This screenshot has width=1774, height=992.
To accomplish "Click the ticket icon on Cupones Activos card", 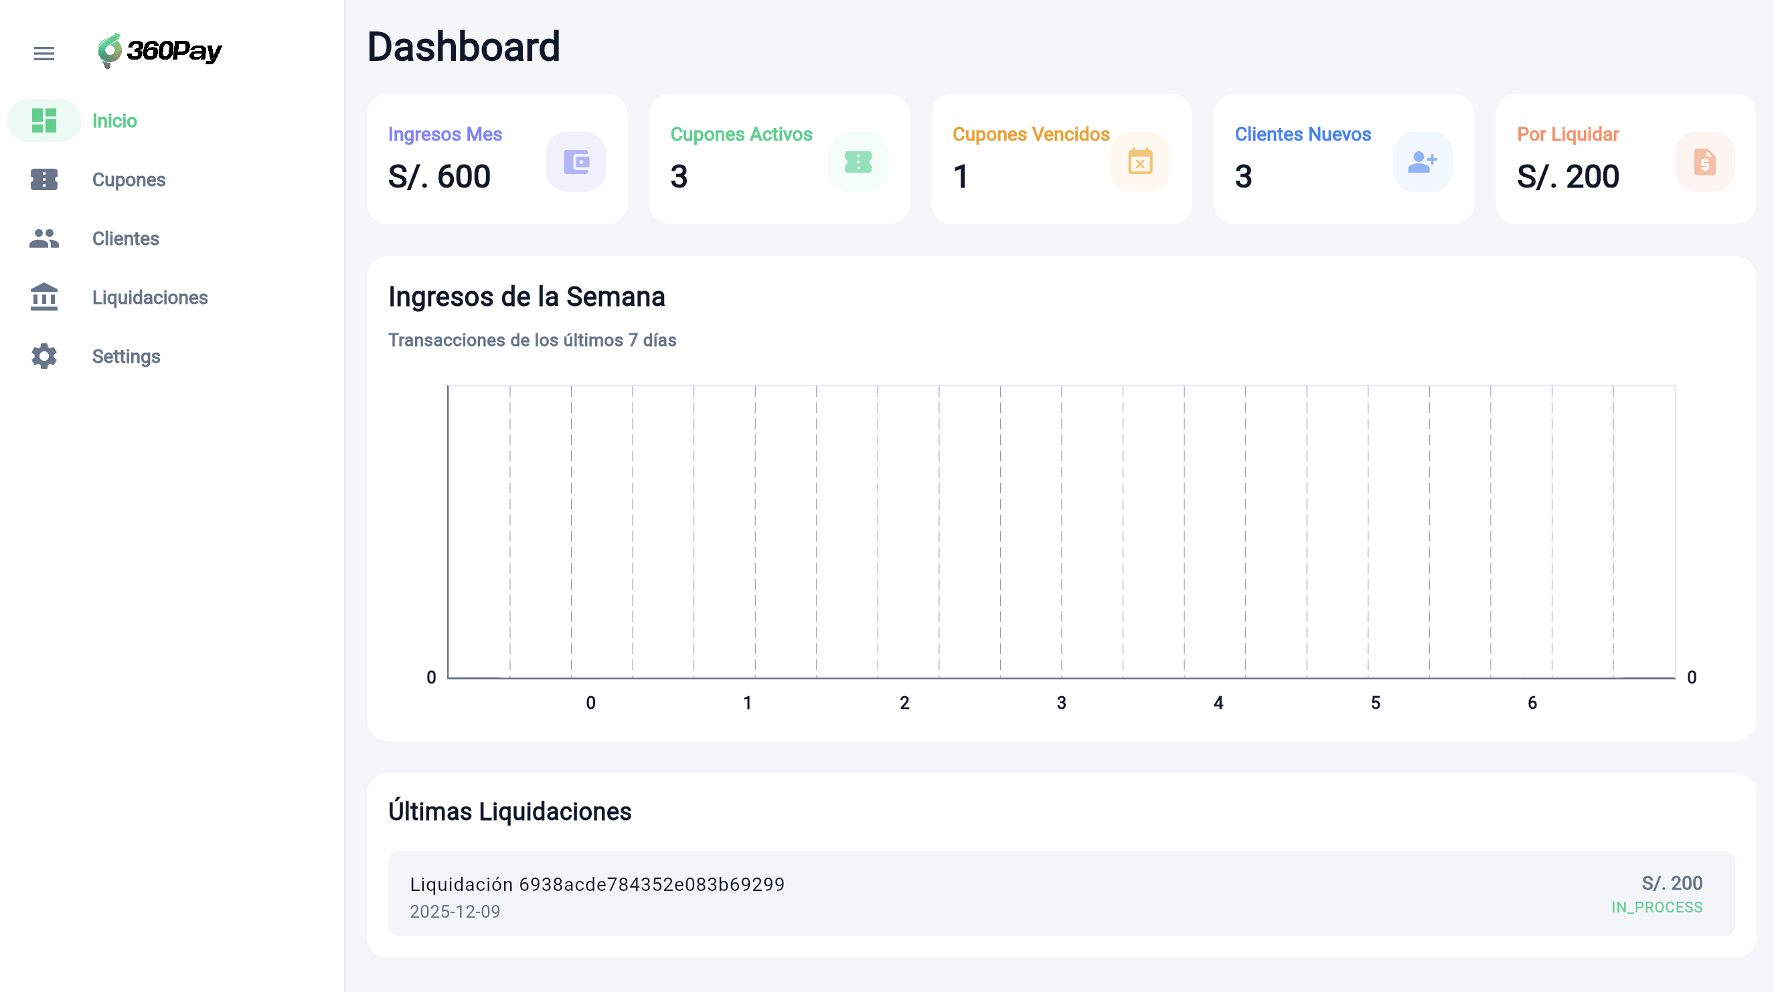I will pos(858,162).
